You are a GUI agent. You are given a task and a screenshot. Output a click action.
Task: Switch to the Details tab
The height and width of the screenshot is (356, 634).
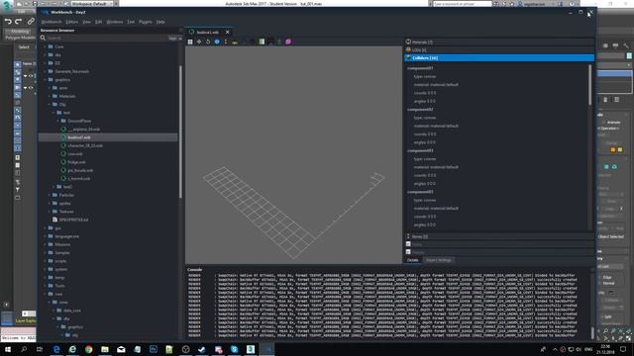coord(412,260)
